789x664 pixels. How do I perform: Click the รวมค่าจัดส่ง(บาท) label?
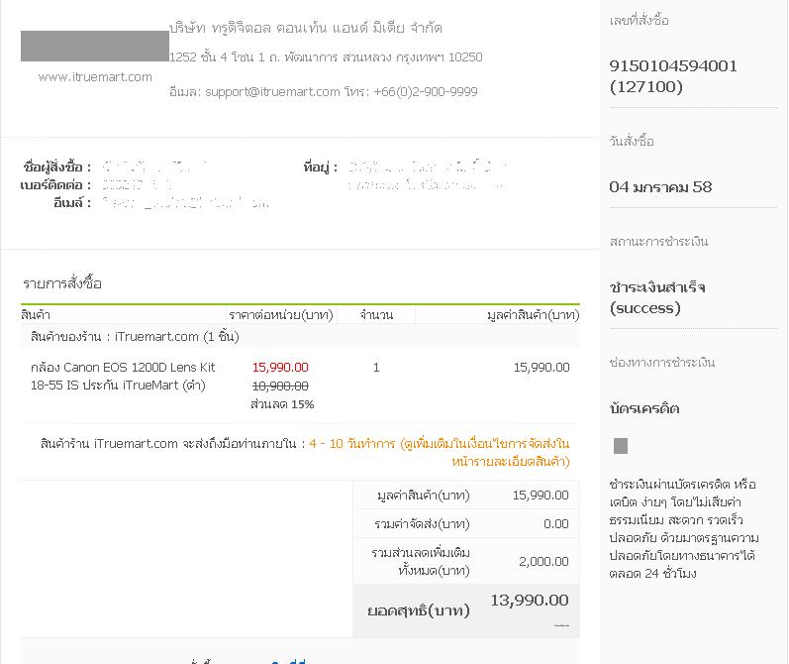click(x=422, y=524)
